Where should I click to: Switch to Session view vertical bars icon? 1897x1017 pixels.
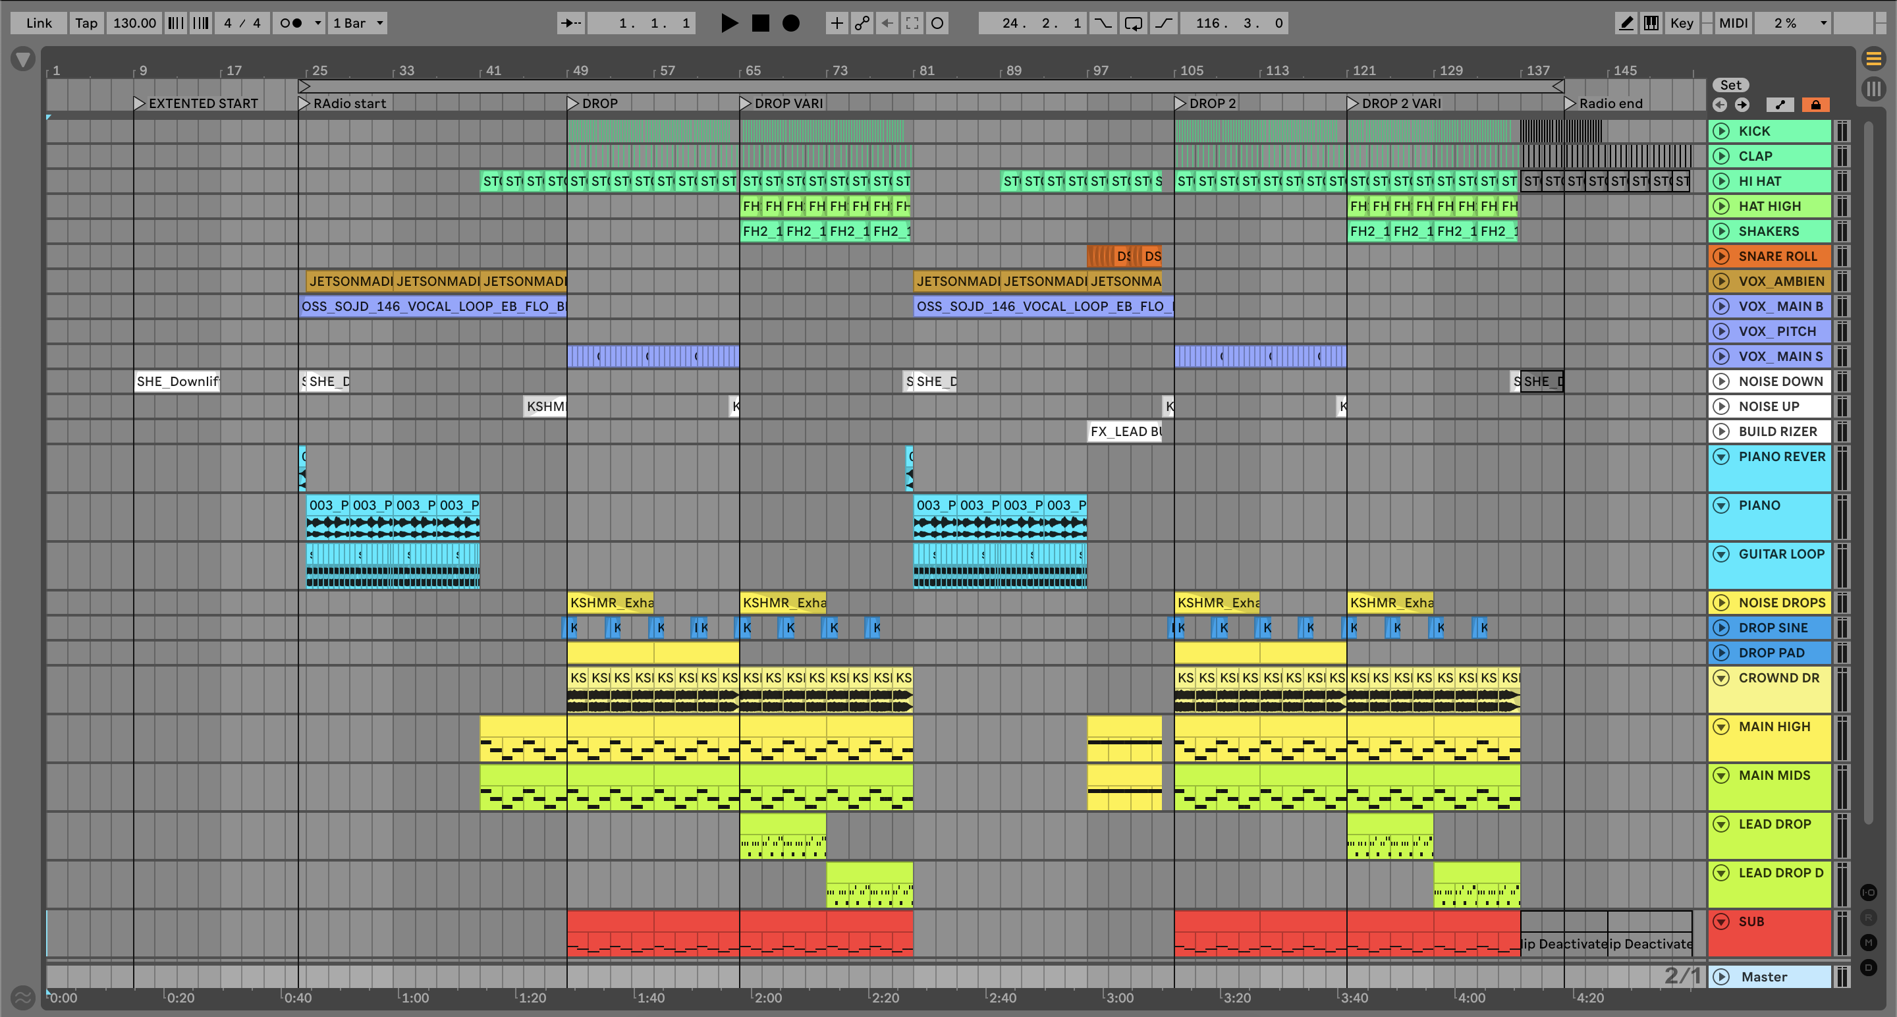click(1873, 89)
